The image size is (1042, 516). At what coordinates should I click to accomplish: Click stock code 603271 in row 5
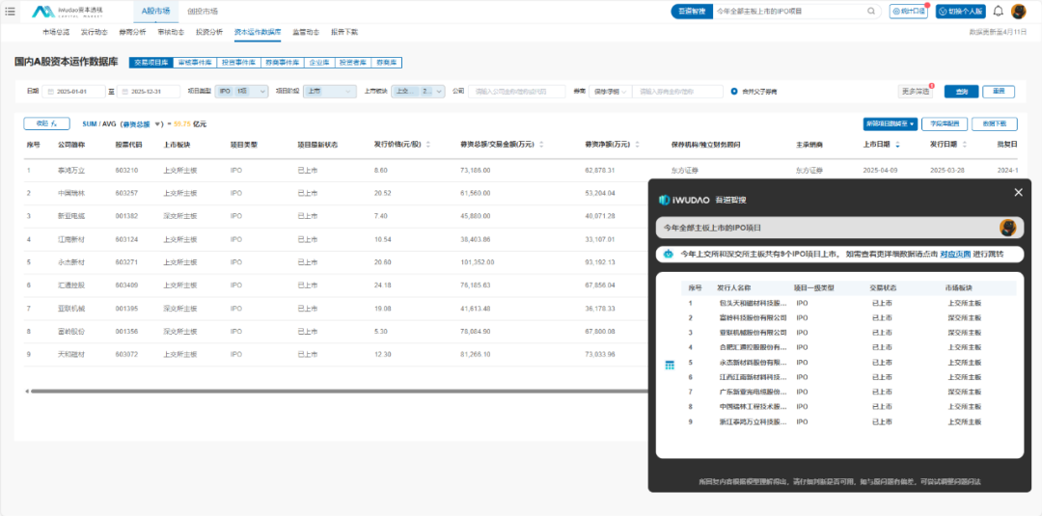point(126,262)
